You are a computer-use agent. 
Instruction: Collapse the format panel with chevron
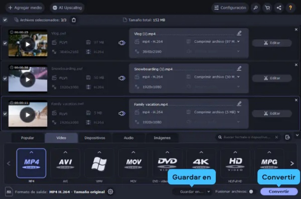tap(297, 135)
